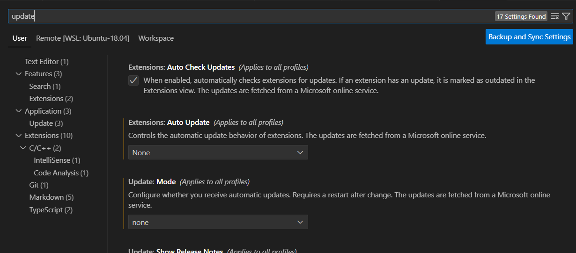Collapse the Features tree section
Viewport: 576px width, 253px height.
coord(19,74)
